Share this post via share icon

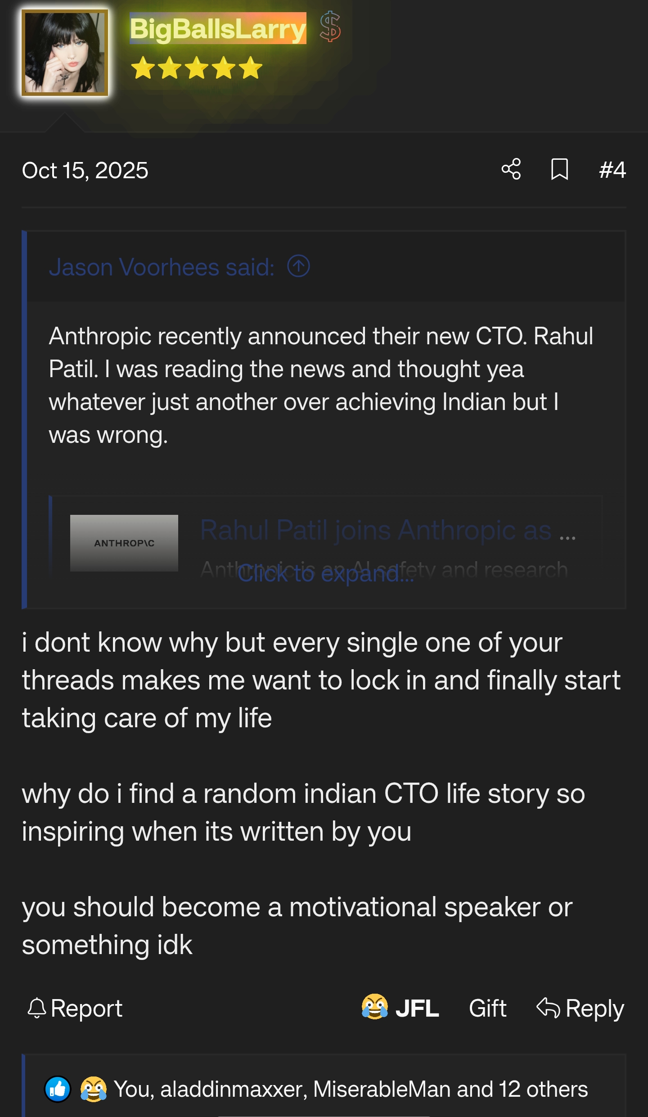(x=511, y=169)
